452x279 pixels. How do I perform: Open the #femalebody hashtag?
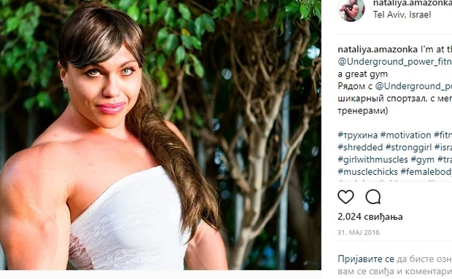426,172
